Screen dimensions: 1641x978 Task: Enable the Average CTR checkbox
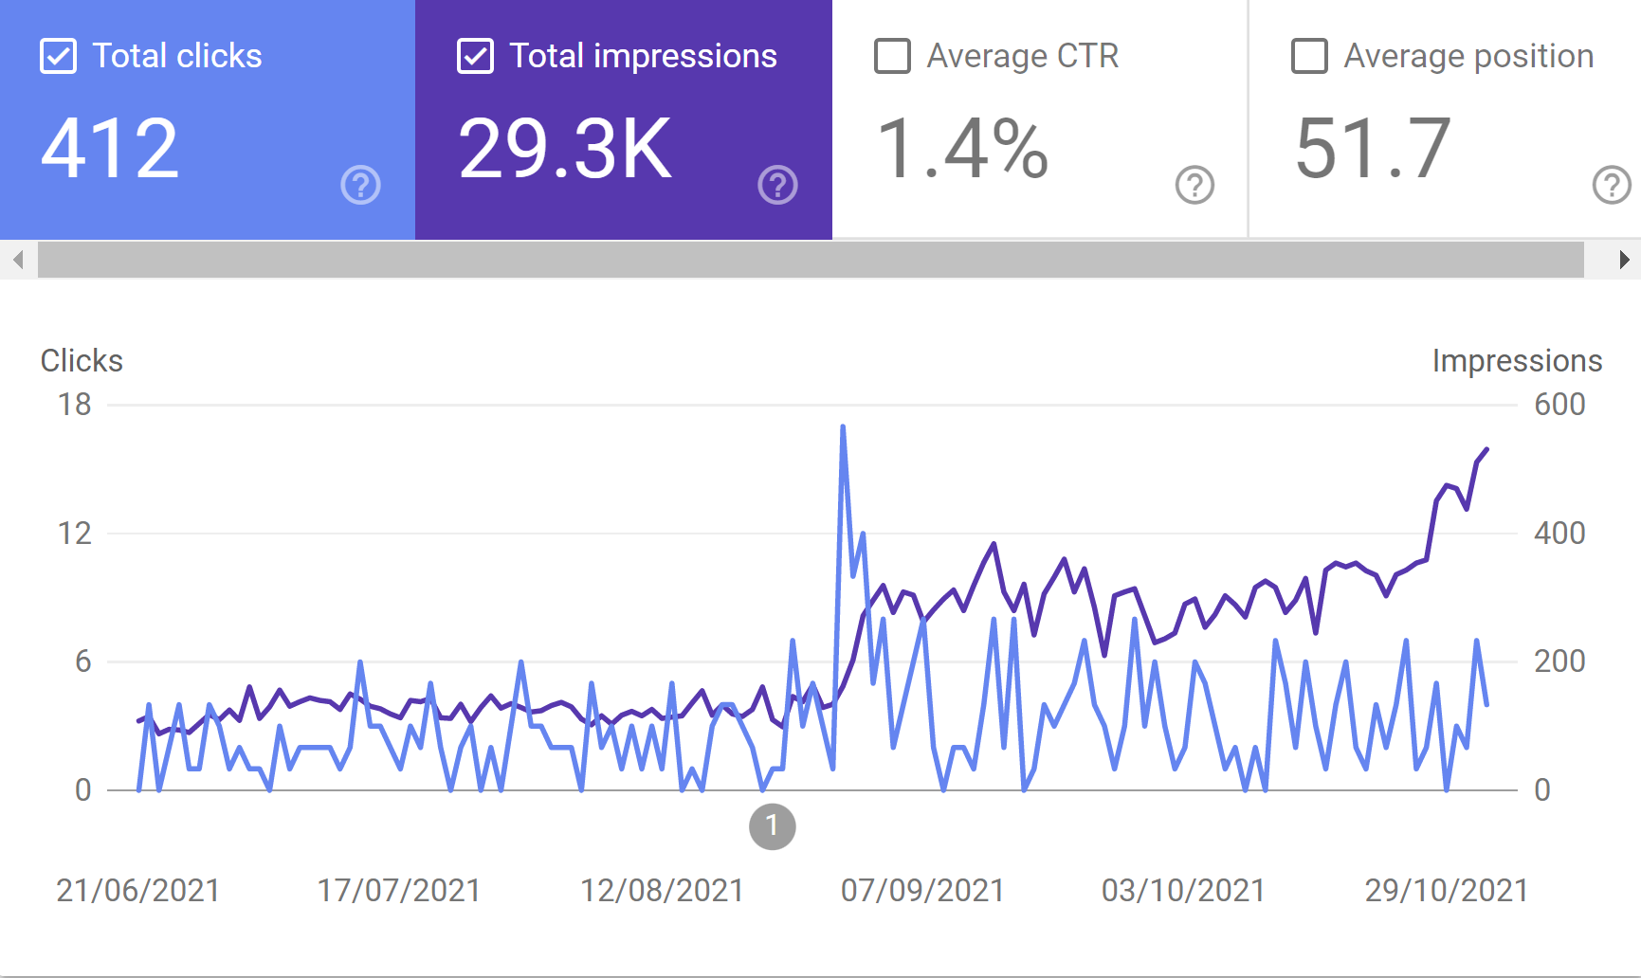point(892,56)
